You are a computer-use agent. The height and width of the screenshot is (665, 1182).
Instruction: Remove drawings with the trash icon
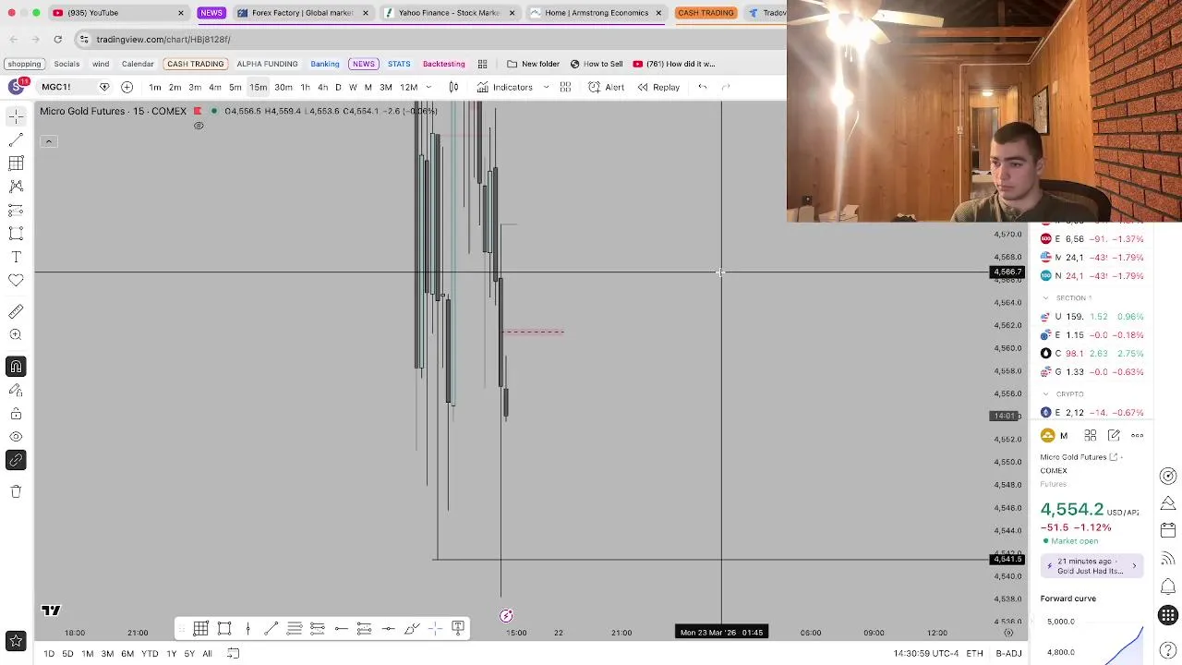[x=16, y=491]
